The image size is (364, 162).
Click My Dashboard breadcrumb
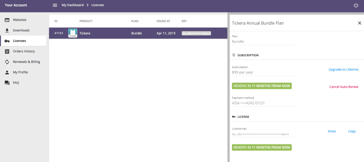click(x=73, y=5)
